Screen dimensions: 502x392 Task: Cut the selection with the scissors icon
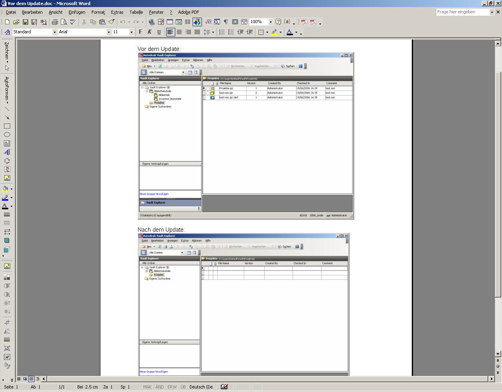tap(84, 22)
